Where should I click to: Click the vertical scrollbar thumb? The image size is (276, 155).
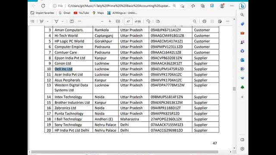(x=234, y=89)
